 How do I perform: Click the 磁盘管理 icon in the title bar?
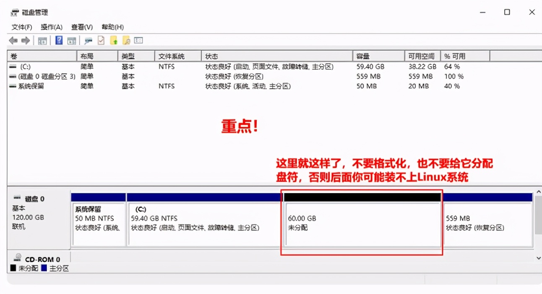click(x=14, y=12)
